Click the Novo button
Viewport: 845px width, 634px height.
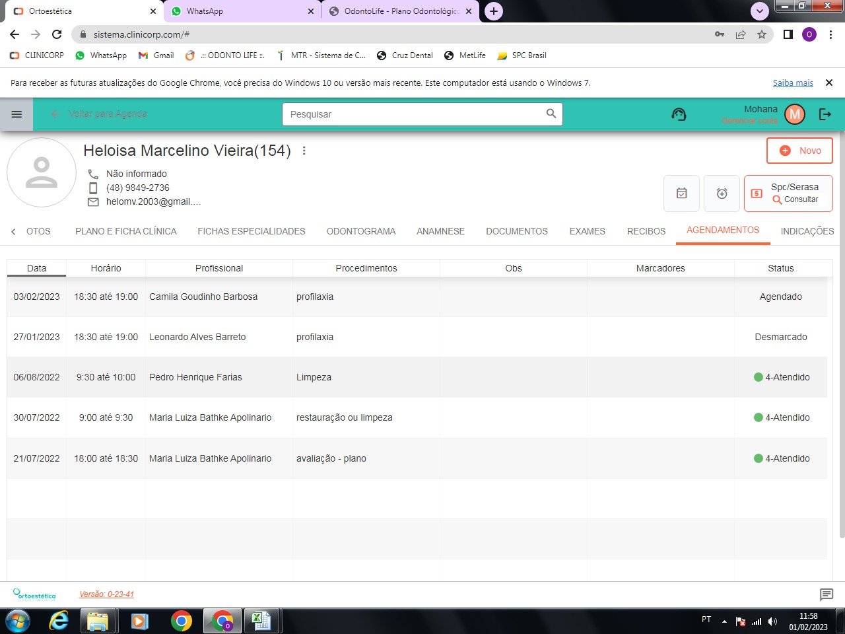click(799, 151)
